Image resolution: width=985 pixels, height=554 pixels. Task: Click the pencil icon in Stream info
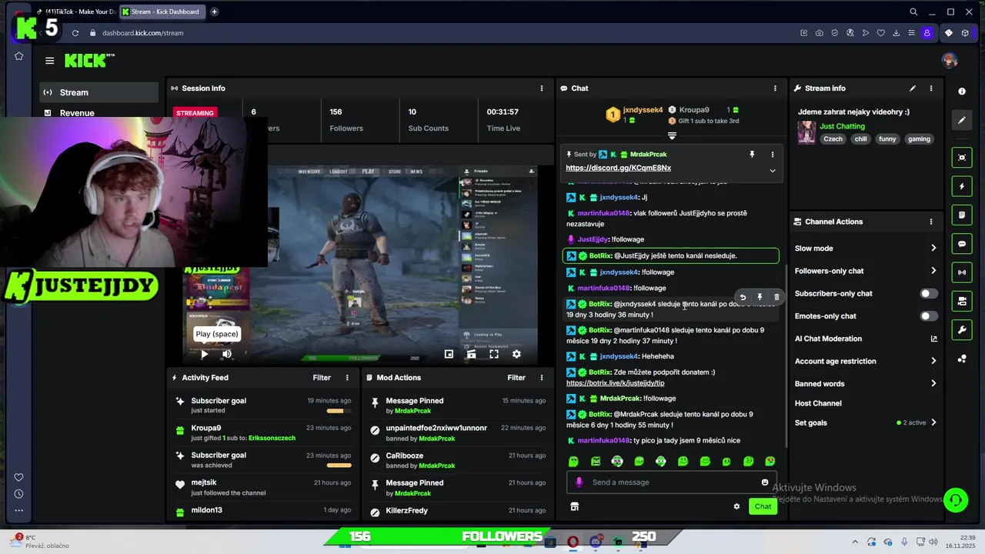[x=913, y=88]
